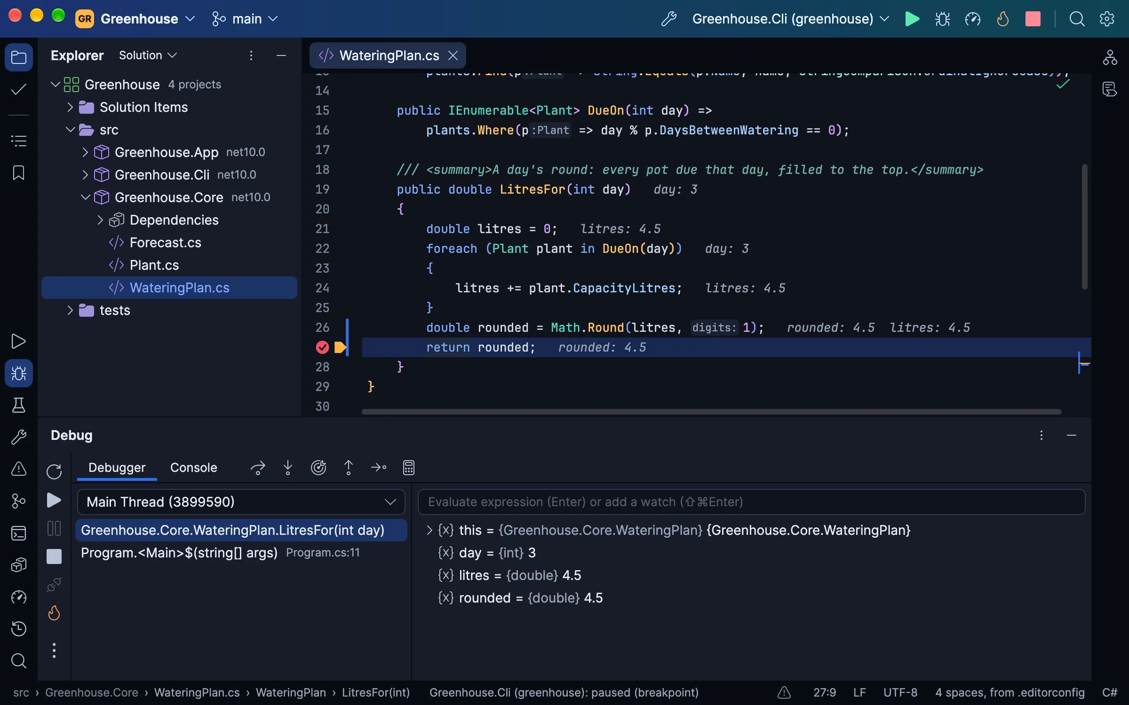
Task: Open Greenhouse.Cli run configuration dropdown
Action: coord(791,19)
